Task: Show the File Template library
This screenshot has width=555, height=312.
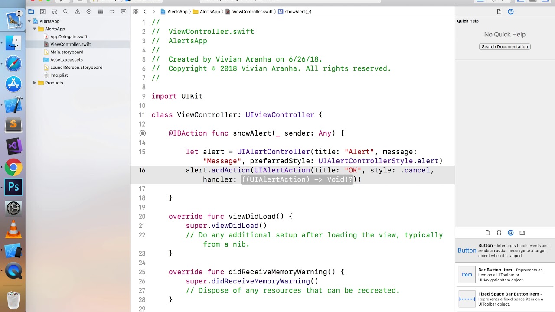Action: click(x=487, y=233)
